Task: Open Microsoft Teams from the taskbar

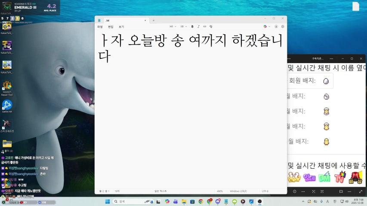Action: click(176, 201)
